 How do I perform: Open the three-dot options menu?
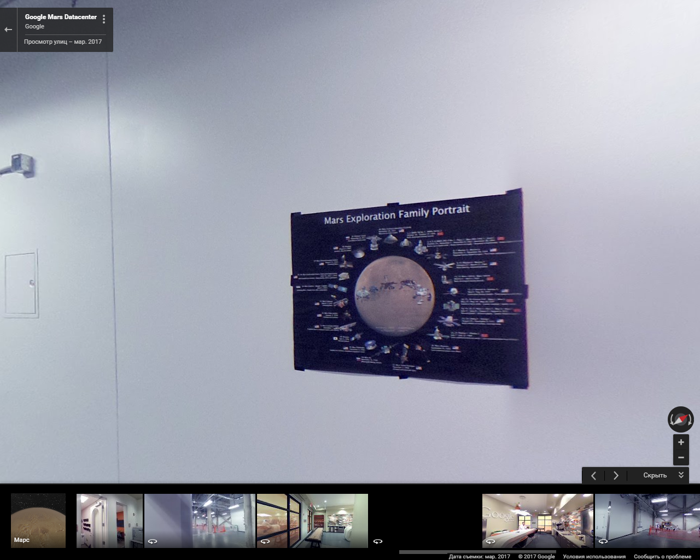click(104, 19)
